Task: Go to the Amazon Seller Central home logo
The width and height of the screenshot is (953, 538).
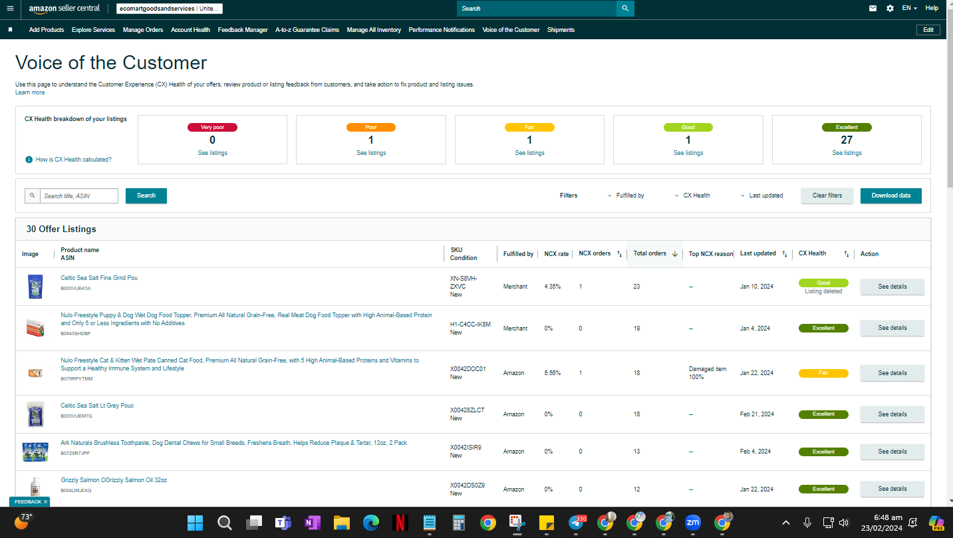Action: tap(65, 9)
